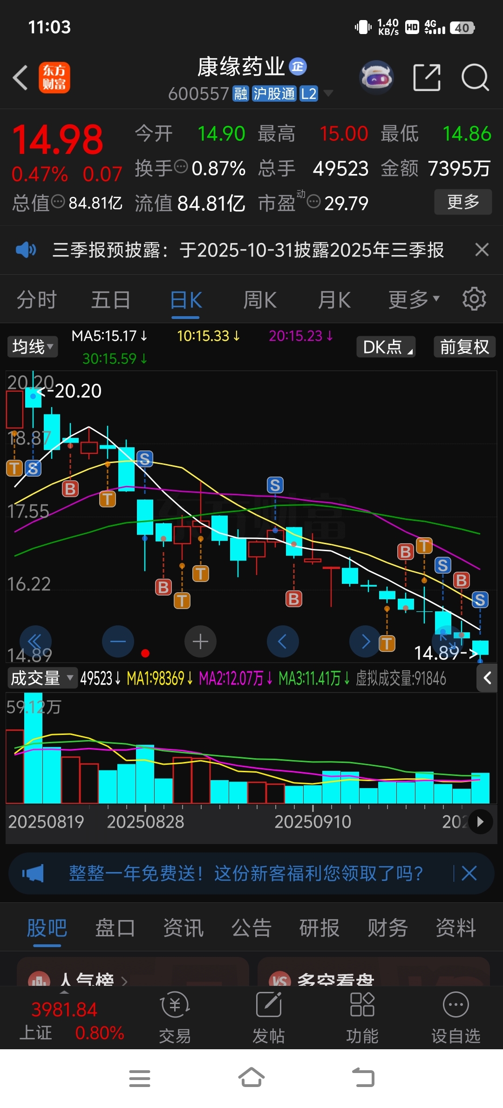The image size is (503, 1108).
Task: Tap the megaphone promo icon
Action: coord(33,873)
